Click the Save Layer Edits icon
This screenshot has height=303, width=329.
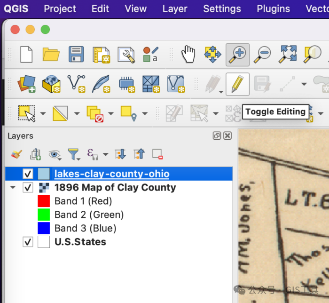tap(262, 84)
